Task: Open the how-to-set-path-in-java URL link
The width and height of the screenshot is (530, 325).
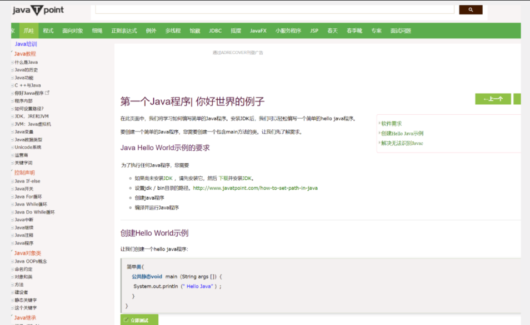Action: (x=255, y=188)
